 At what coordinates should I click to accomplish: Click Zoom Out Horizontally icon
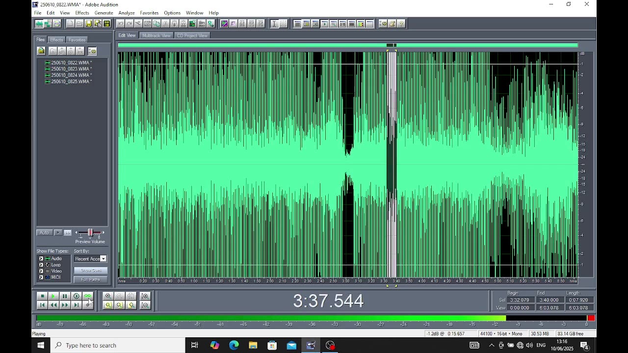click(x=119, y=296)
